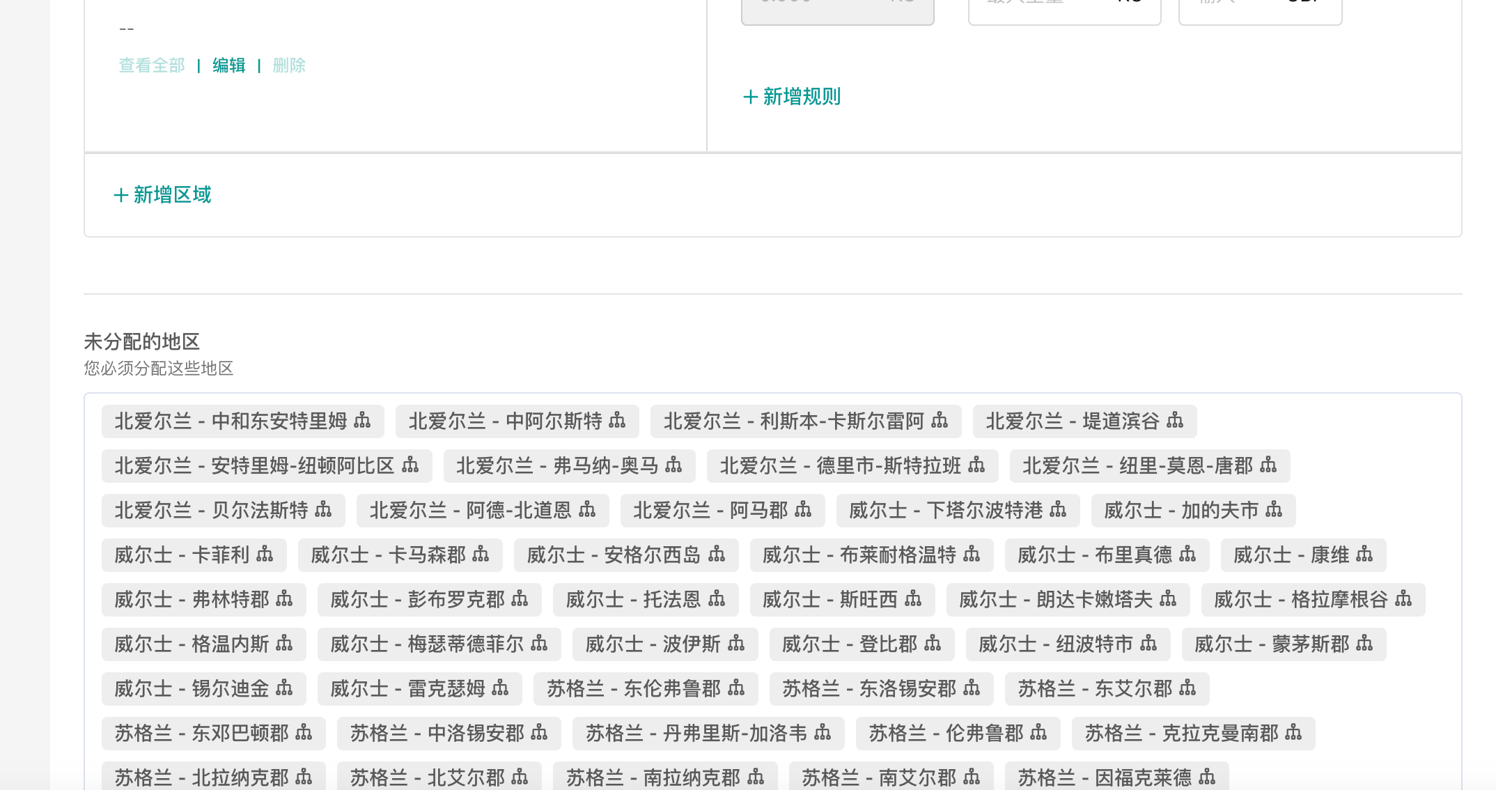
Task: Select the 北爱尔兰 - 弗马纳-奥马 region tag
Action: point(557,466)
